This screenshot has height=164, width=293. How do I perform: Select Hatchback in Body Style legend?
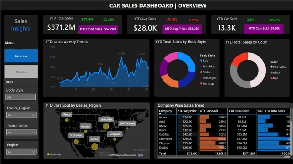pos(208,66)
